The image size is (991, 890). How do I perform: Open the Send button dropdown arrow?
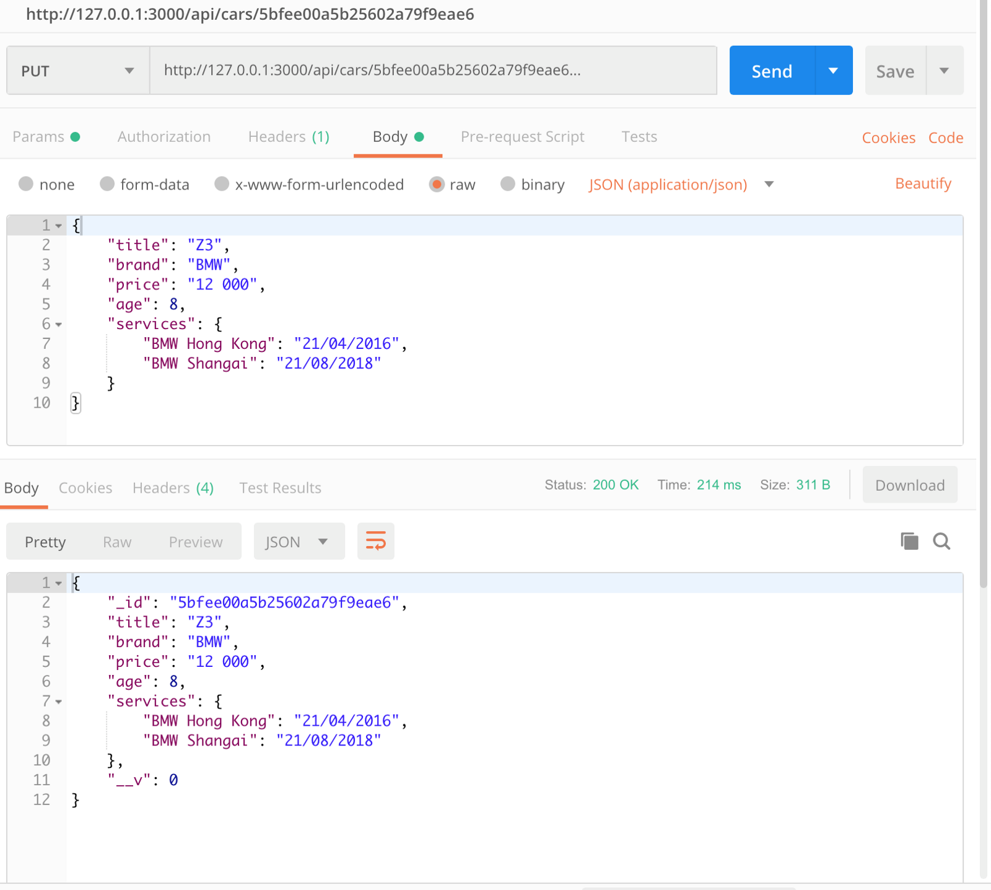[834, 71]
